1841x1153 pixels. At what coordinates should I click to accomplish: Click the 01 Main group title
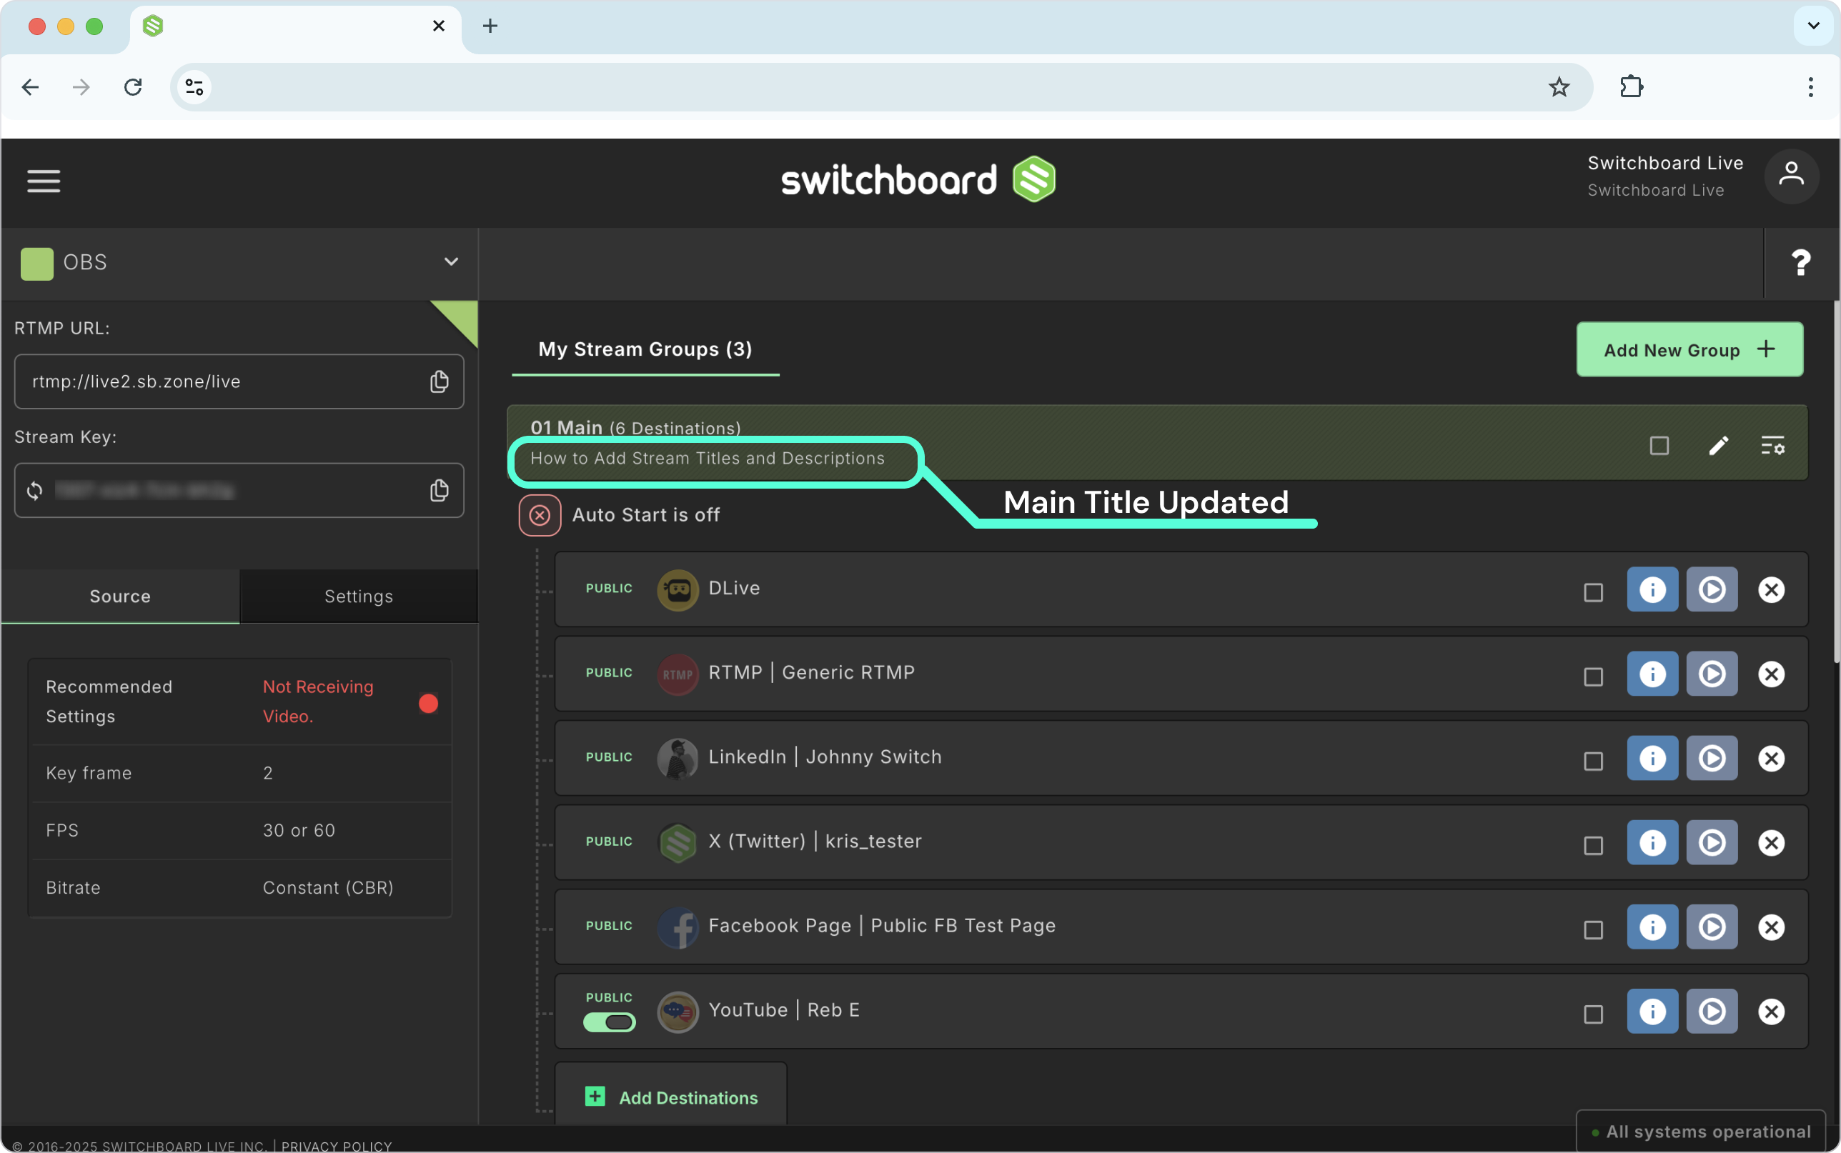[x=567, y=428]
